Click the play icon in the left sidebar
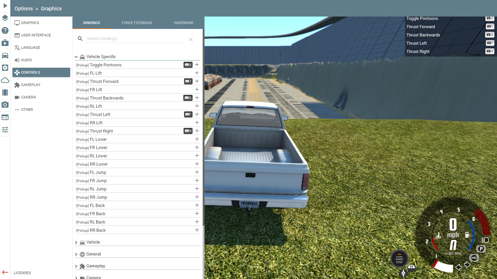This screenshot has width=497, height=279. coord(5,6)
